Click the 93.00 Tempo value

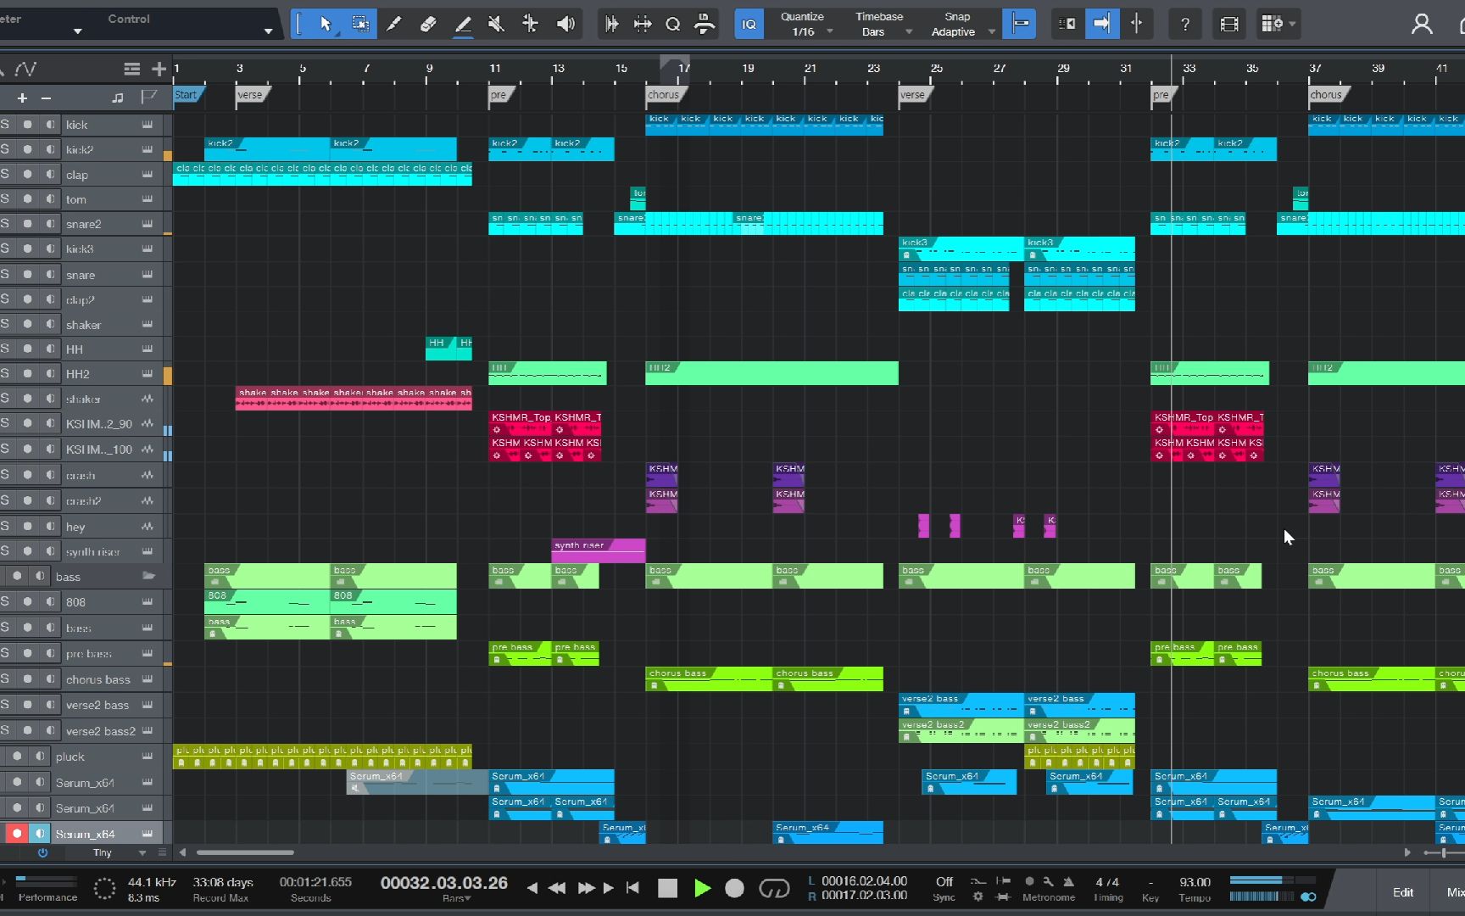point(1195,882)
